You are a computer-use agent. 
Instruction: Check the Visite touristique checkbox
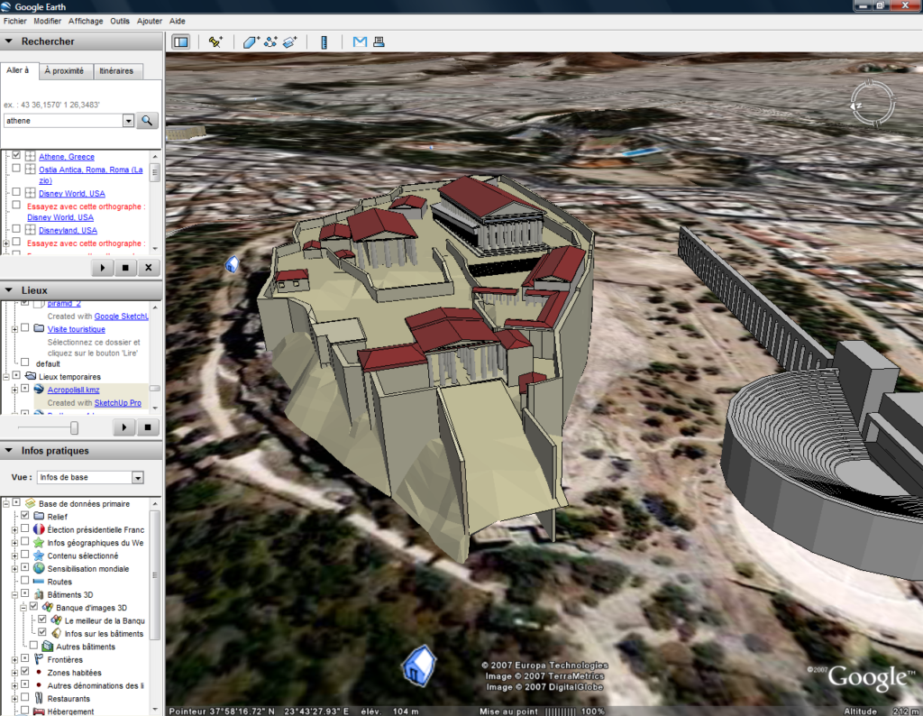[24, 328]
